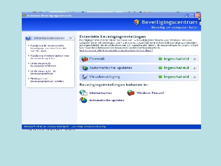221x166 pixels.
Task: Click the Firewall heading text
Action: click(97, 59)
